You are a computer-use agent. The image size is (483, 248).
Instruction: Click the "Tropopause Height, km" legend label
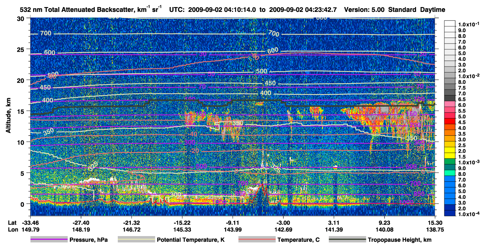pyautogui.click(x=399, y=240)
